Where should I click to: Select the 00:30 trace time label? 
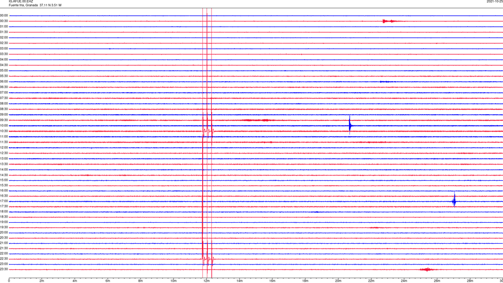4,21
